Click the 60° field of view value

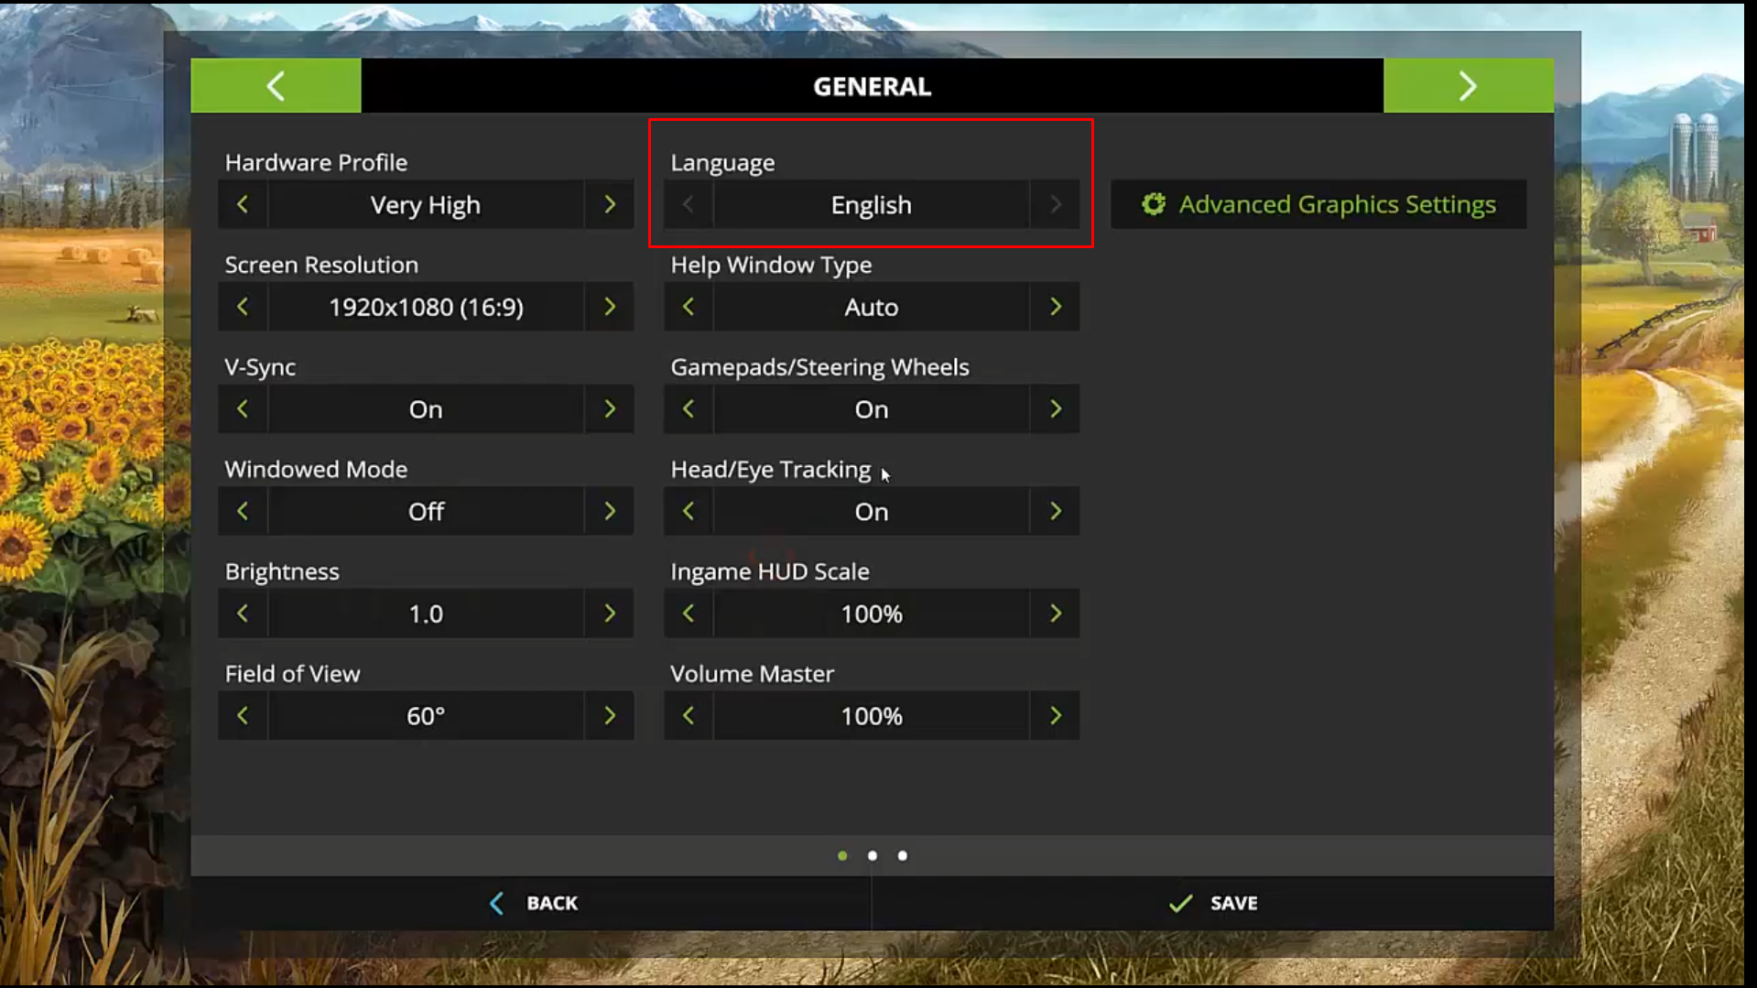(426, 716)
